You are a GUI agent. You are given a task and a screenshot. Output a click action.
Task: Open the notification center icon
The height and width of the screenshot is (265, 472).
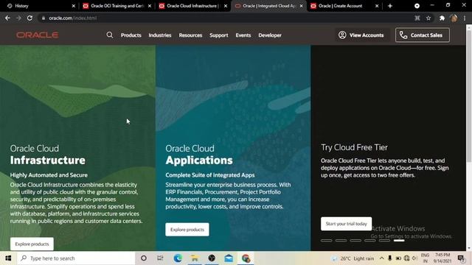click(461, 258)
